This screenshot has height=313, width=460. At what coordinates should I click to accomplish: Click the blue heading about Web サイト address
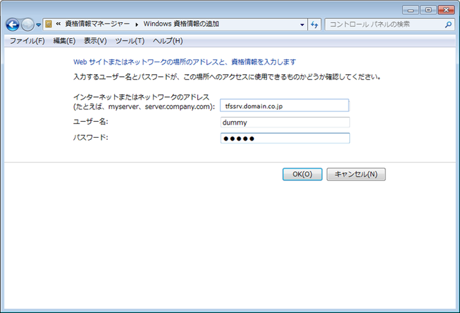(x=185, y=62)
